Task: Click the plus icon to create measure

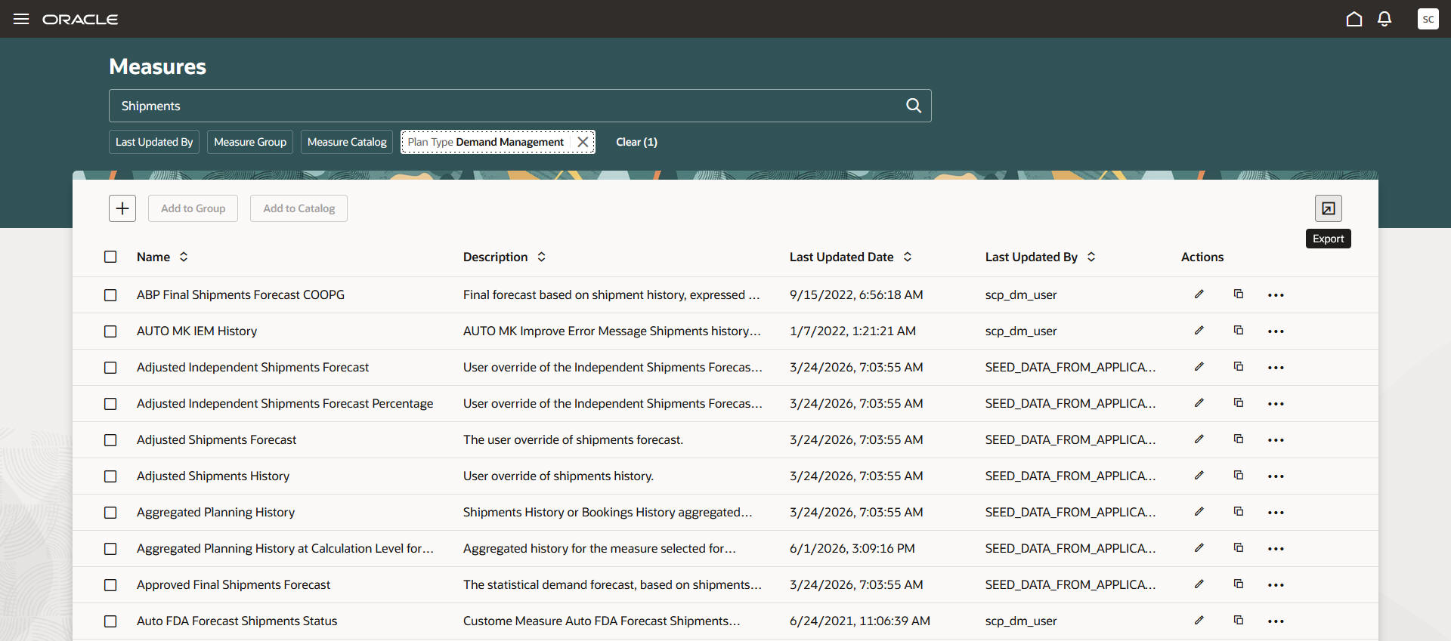Action: (x=122, y=208)
